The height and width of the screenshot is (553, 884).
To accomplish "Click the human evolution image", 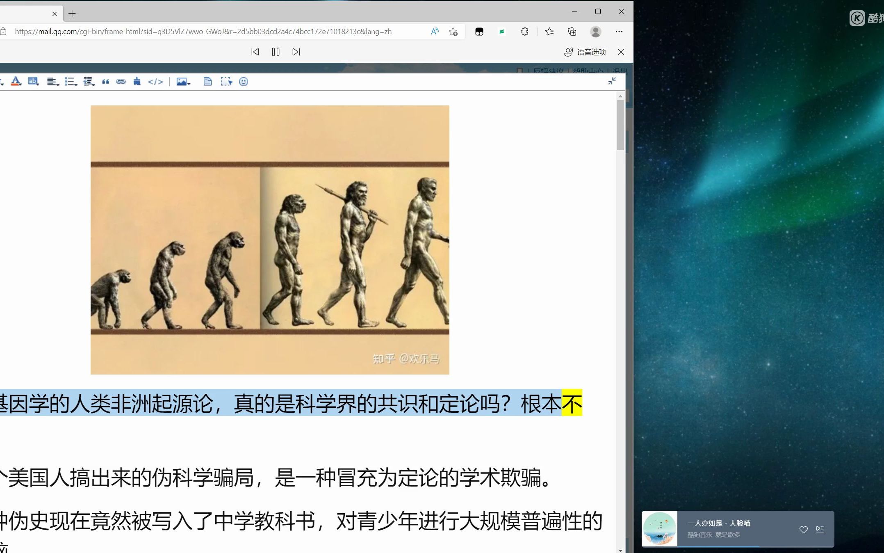I will [270, 240].
